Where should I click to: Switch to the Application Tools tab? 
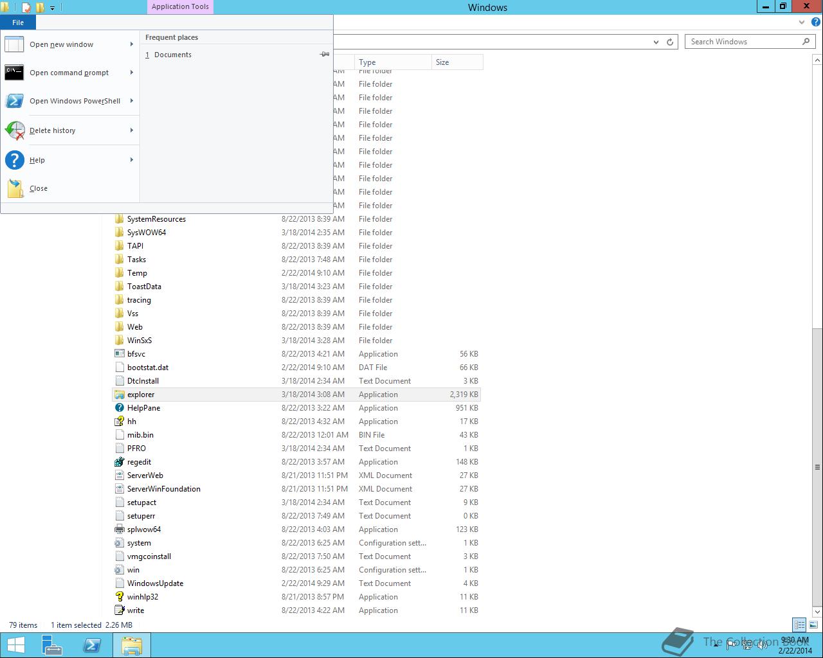pos(180,6)
